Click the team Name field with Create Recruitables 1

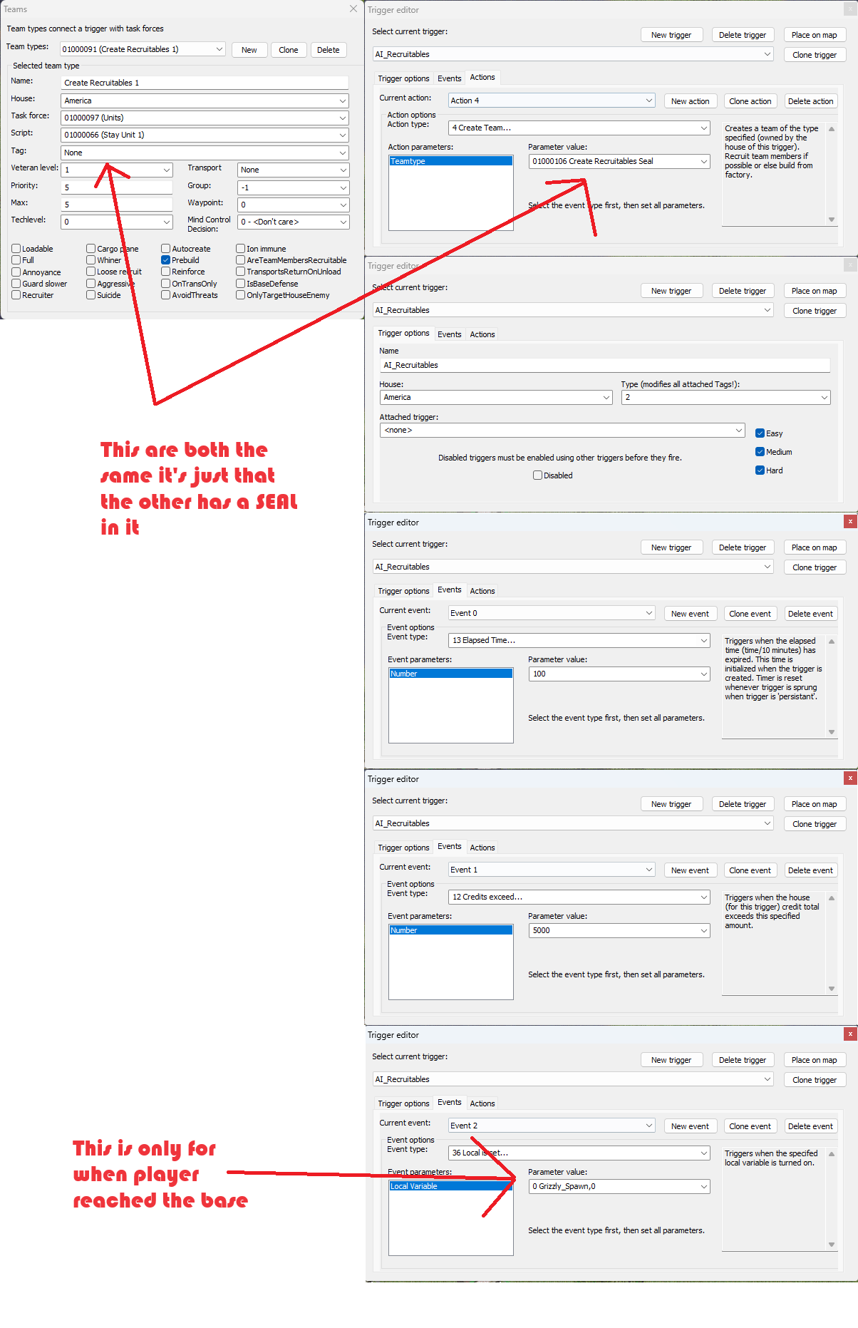(205, 83)
